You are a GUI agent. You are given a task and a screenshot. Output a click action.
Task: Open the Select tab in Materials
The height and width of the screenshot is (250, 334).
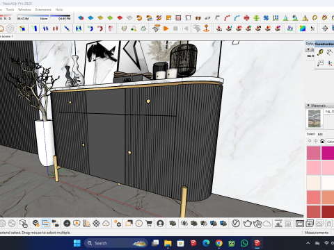310,134
